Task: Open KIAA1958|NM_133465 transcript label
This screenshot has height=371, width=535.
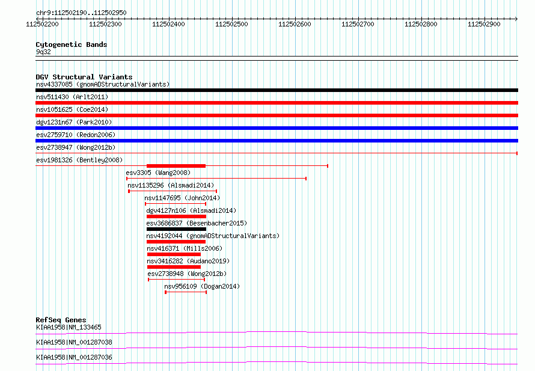Action: [69, 327]
